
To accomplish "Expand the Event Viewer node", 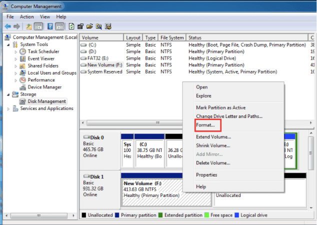I will (16, 59).
